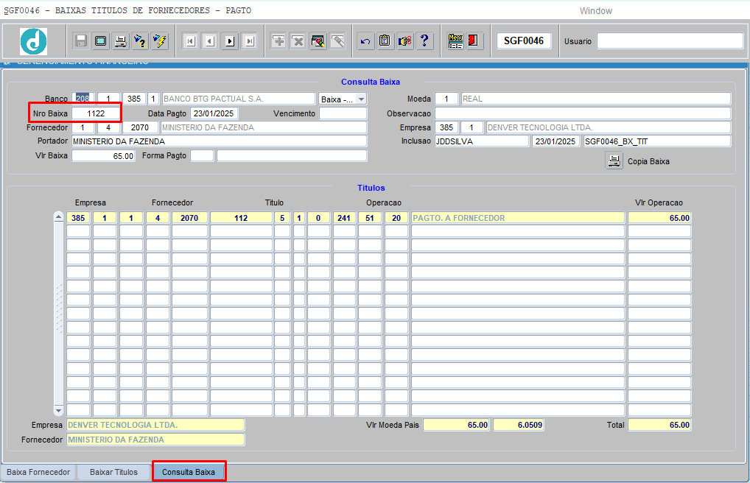Click exchange rate value 6.0509
This screenshot has height=483, width=750.
(519, 425)
